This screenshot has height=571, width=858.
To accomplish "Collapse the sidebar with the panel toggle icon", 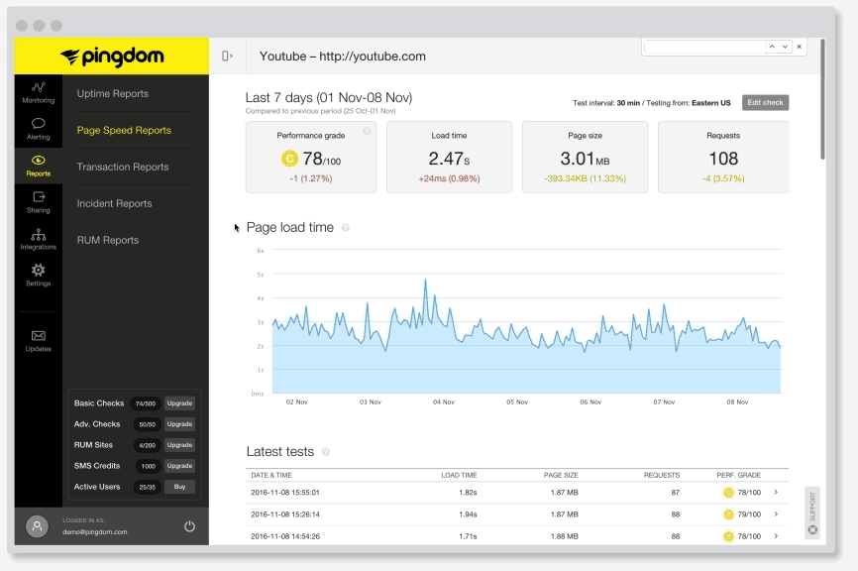I will (227, 56).
